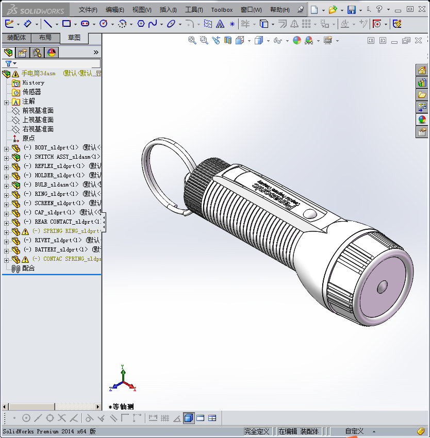This screenshot has width=430, height=438.
Task: Open the 视图(V) menu
Action: pyautogui.click(x=142, y=10)
